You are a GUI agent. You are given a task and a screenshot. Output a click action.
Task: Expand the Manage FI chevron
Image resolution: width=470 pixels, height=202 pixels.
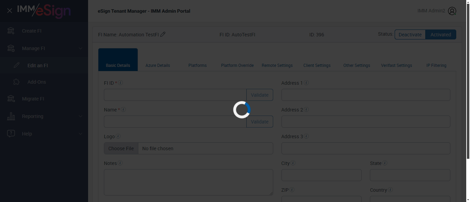81,48
